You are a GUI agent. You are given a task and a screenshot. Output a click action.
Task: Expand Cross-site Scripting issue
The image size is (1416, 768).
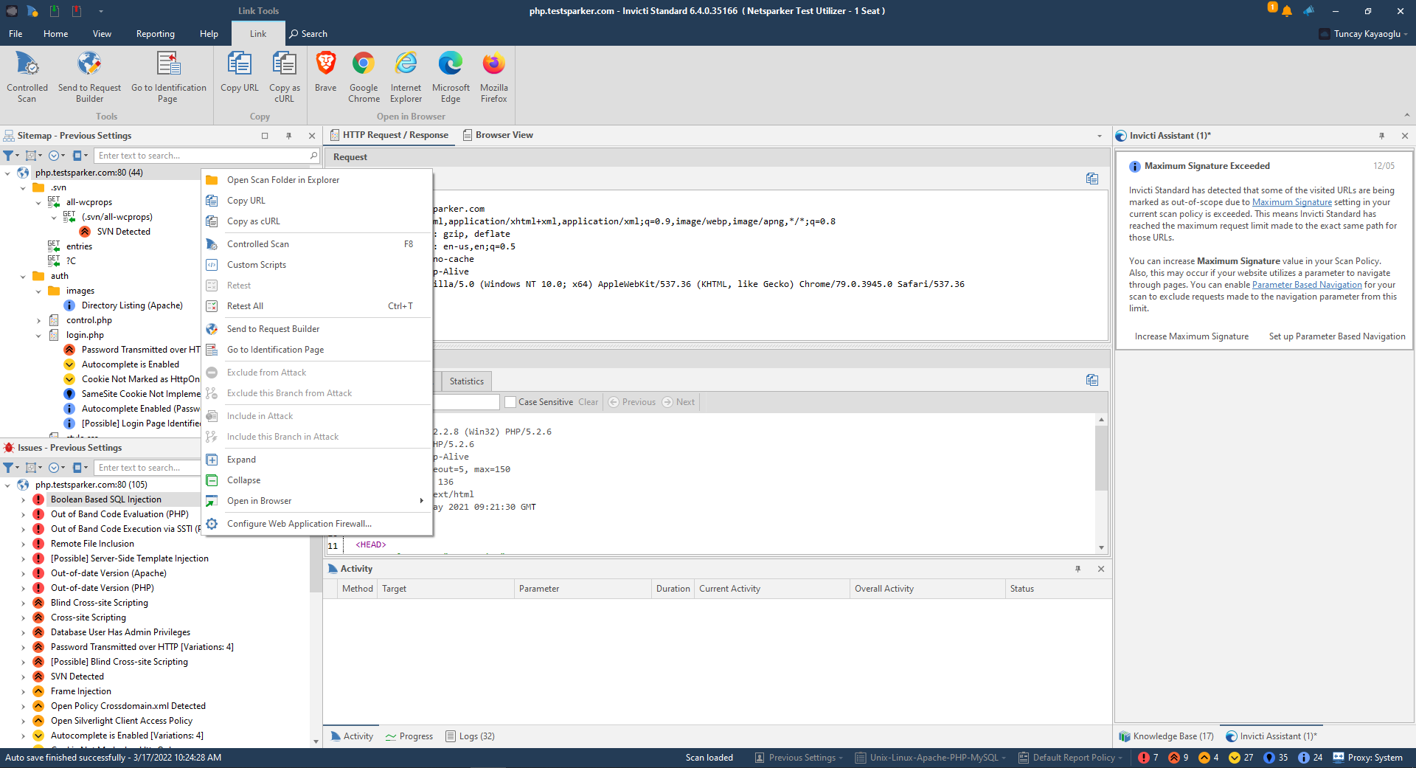[23, 617]
